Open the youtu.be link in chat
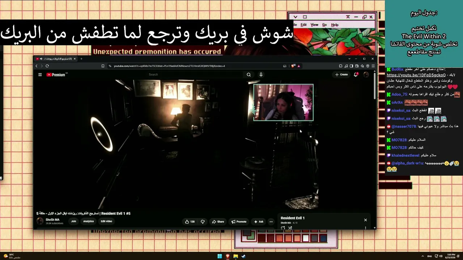 click(416, 75)
